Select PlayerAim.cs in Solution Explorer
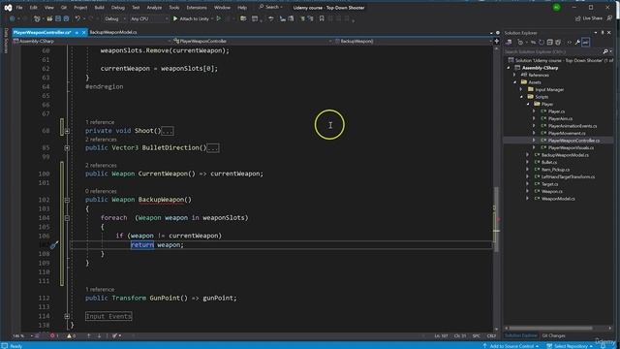The width and height of the screenshot is (620, 349). click(x=560, y=118)
